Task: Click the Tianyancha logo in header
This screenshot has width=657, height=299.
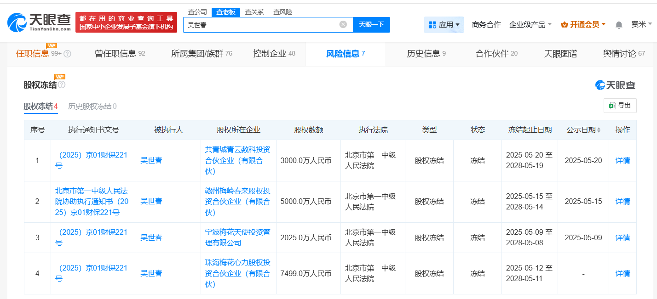Action: point(39,22)
